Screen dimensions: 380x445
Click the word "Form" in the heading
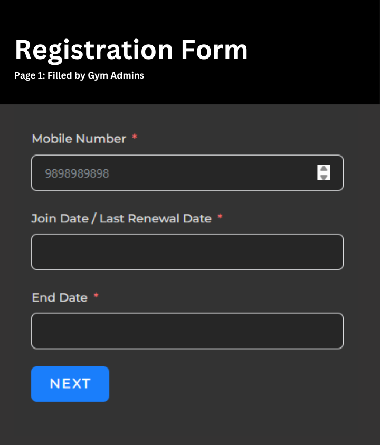coord(214,50)
